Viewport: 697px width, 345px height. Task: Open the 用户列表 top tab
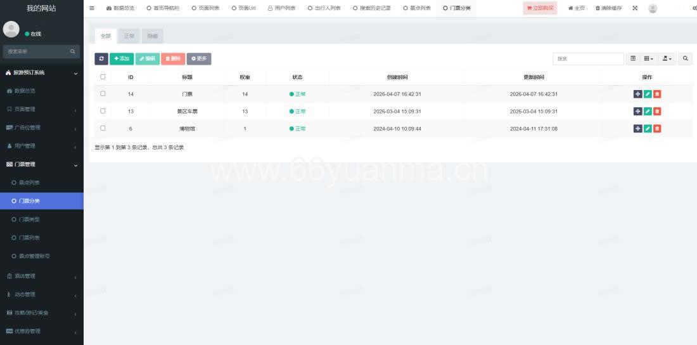pyautogui.click(x=282, y=8)
